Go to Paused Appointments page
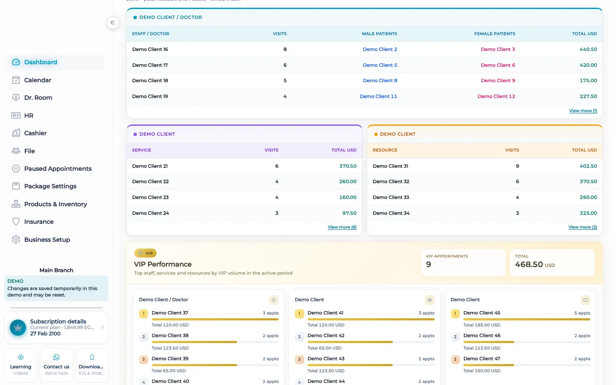Viewport: 616px width, 385px height. (54, 169)
